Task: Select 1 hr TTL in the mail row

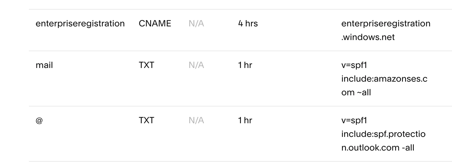Action: 245,65
